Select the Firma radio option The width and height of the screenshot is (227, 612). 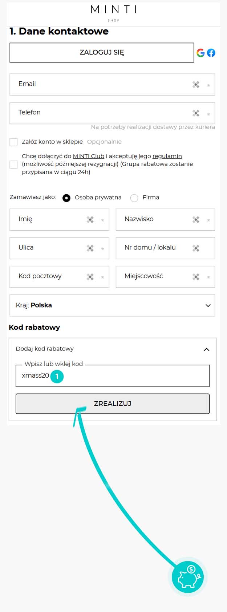[x=134, y=198]
